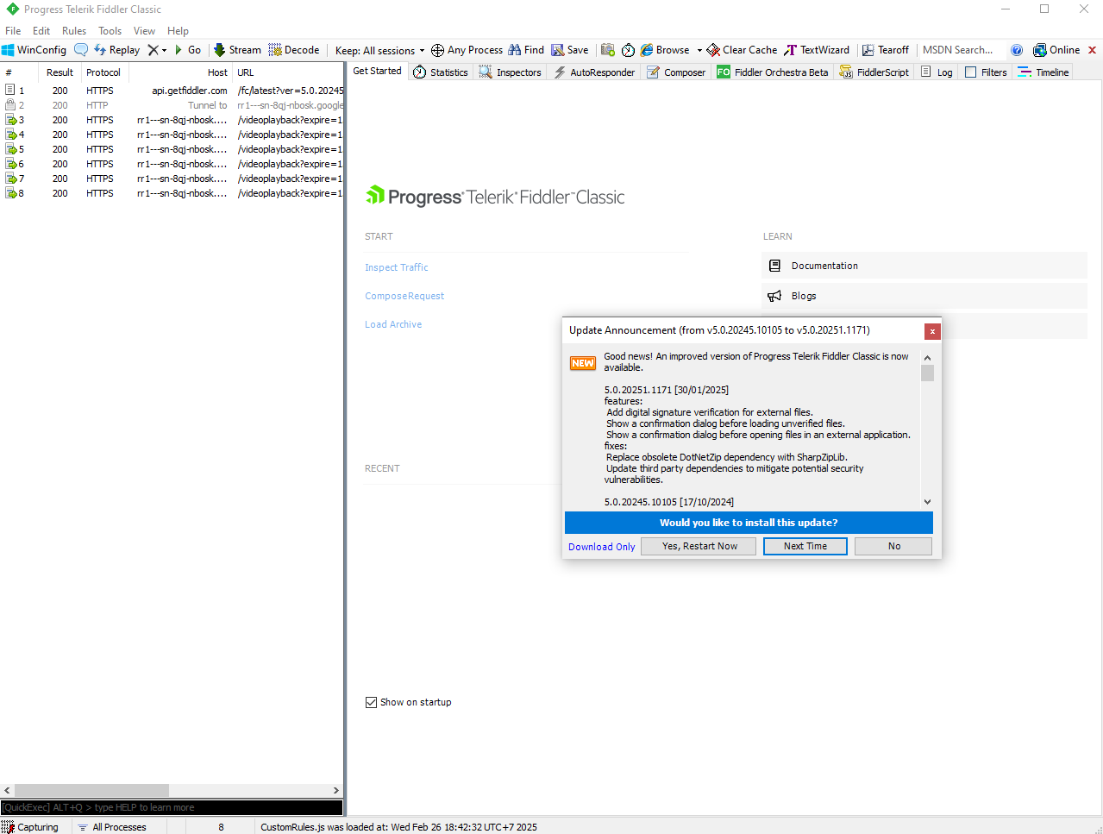The height and width of the screenshot is (834, 1103).
Task: Open the AutoResponder tab
Action: 594,72
